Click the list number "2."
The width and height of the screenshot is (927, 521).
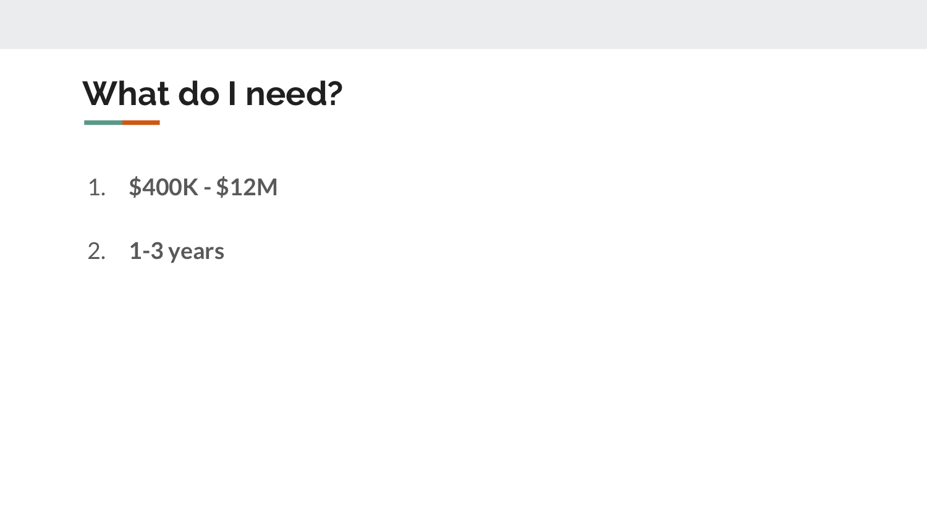pyautogui.click(x=96, y=252)
